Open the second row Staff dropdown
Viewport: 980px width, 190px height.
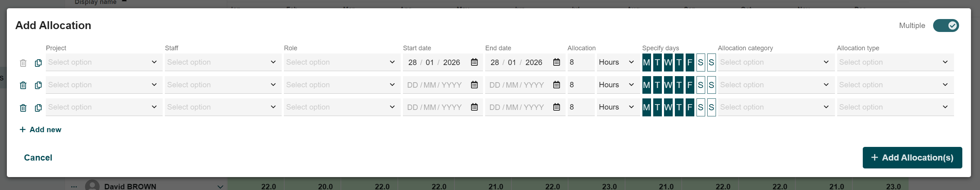(x=223, y=85)
